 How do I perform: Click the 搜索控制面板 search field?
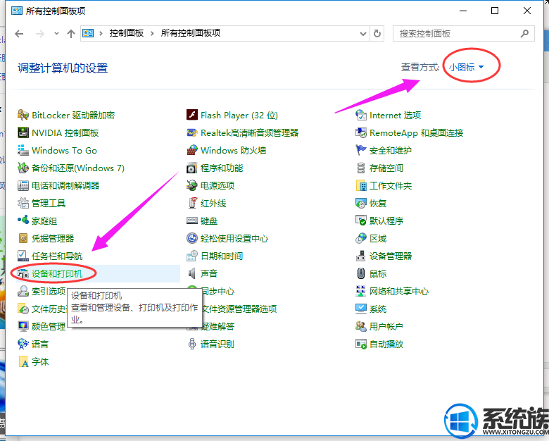[x=464, y=34]
